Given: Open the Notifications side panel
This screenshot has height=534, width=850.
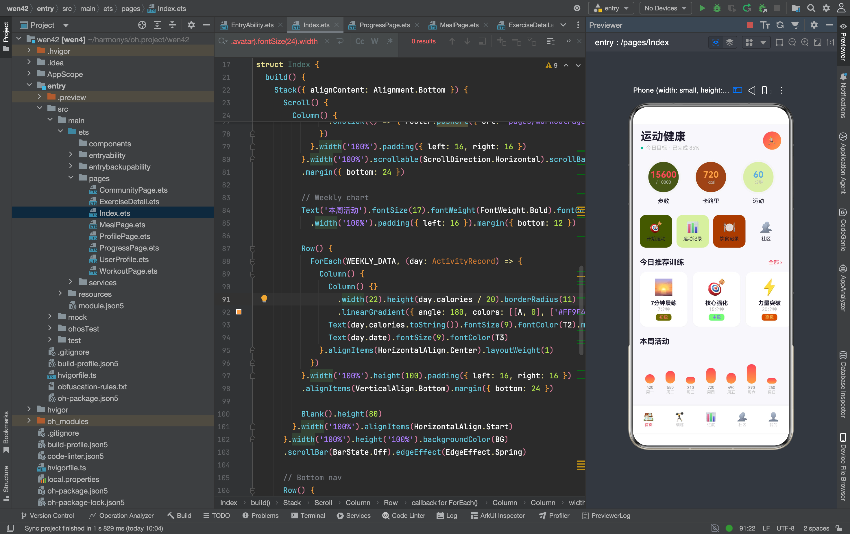Looking at the screenshot, I should 843,96.
